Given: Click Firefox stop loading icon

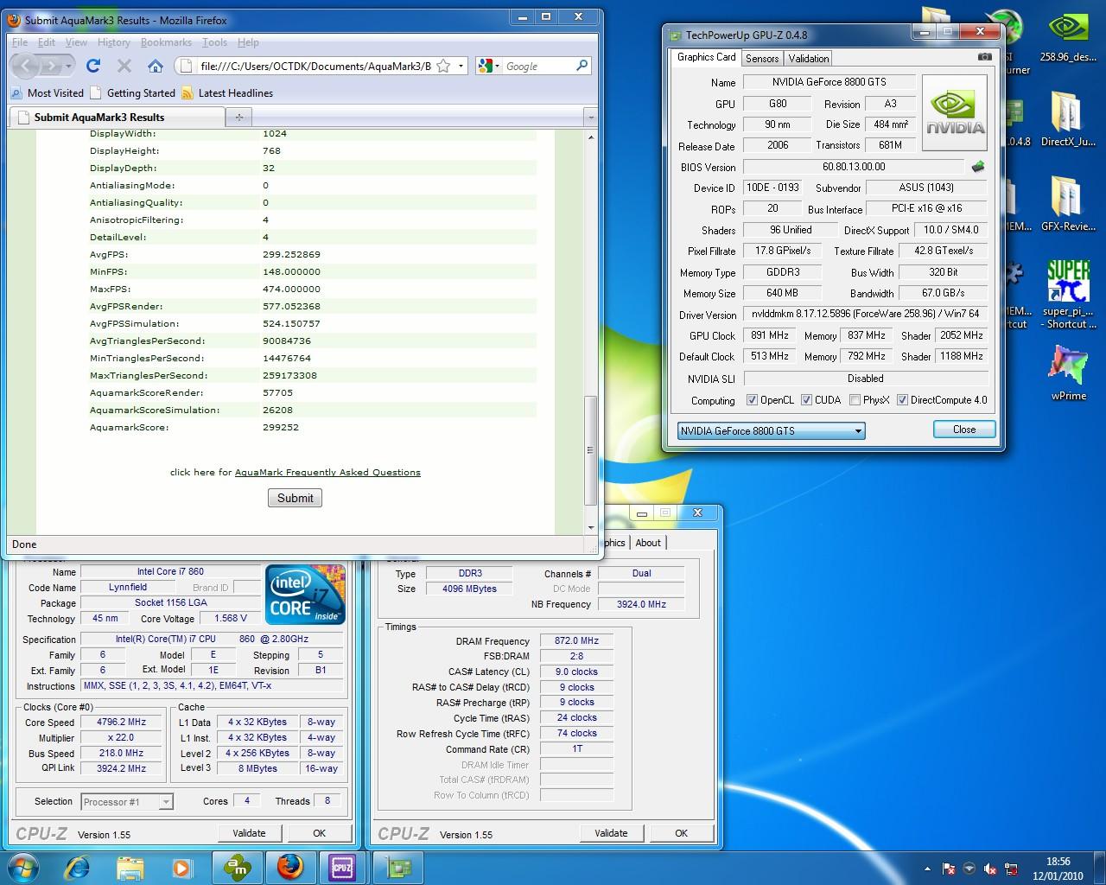Looking at the screenshot, I should (124, 66).
